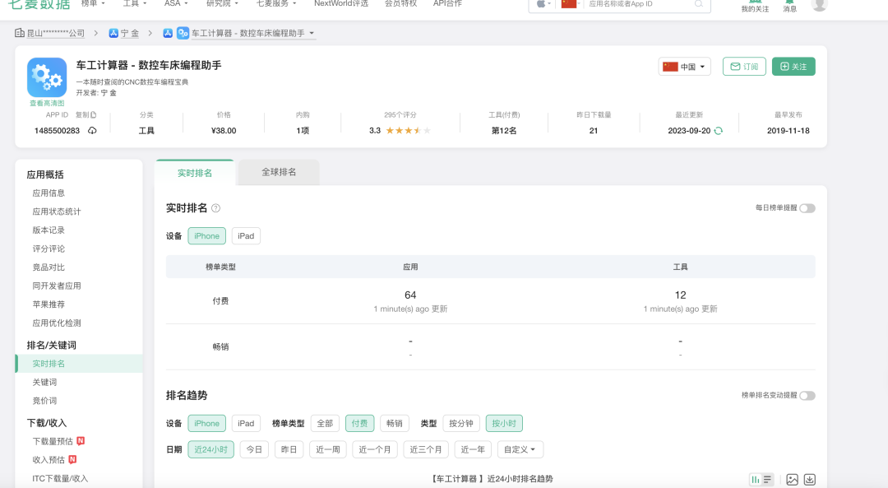Image resolution: width=888 pixels, height=488 pixels.
Task: Open the 中国 country dropdown
Action: click(684, 67)
